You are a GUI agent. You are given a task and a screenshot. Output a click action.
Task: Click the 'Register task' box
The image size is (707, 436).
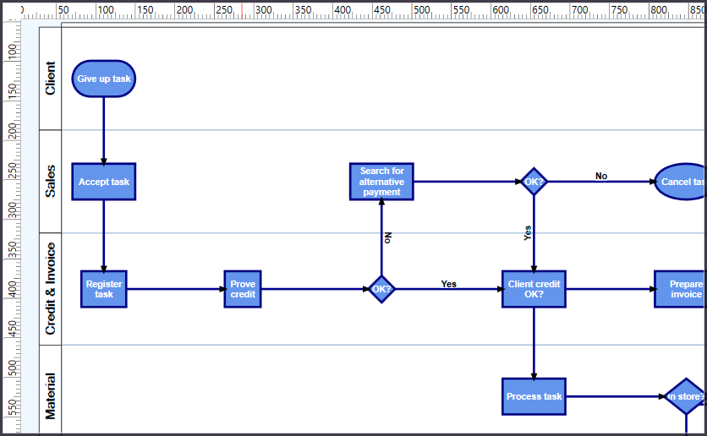coord(104,289)
